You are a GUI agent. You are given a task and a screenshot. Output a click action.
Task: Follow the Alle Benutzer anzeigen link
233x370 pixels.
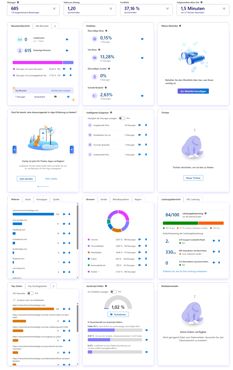click(x=61, y=91)
